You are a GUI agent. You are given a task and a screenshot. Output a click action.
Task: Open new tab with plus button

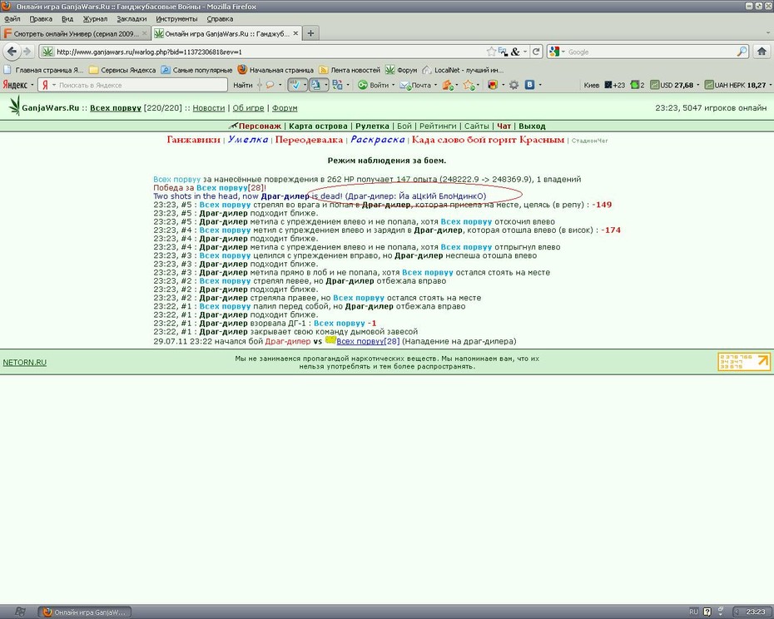(x=310, y=33)
